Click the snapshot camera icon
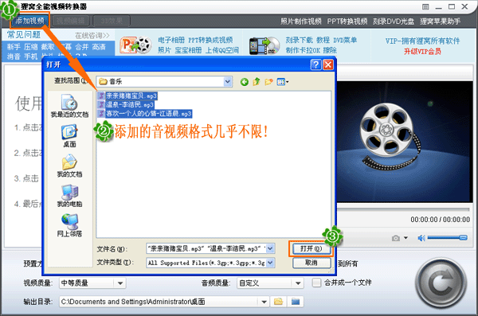Screen dimensions: 478x316 coord(396,238)
